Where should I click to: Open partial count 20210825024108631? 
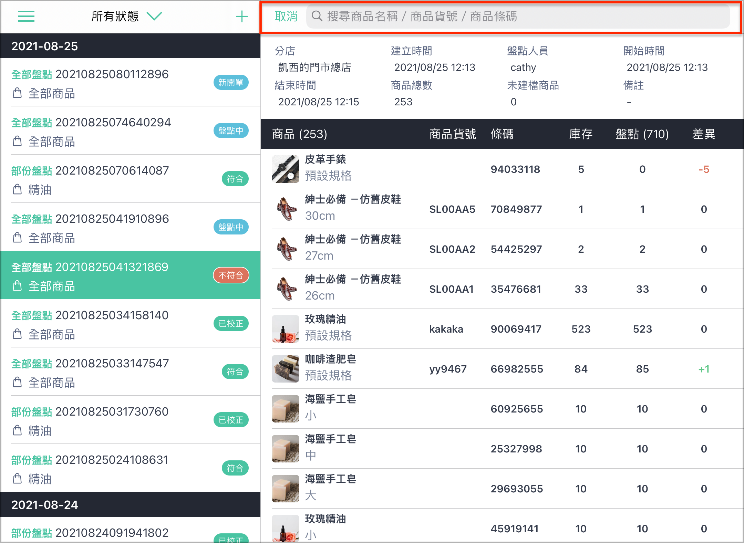point(131,468)
